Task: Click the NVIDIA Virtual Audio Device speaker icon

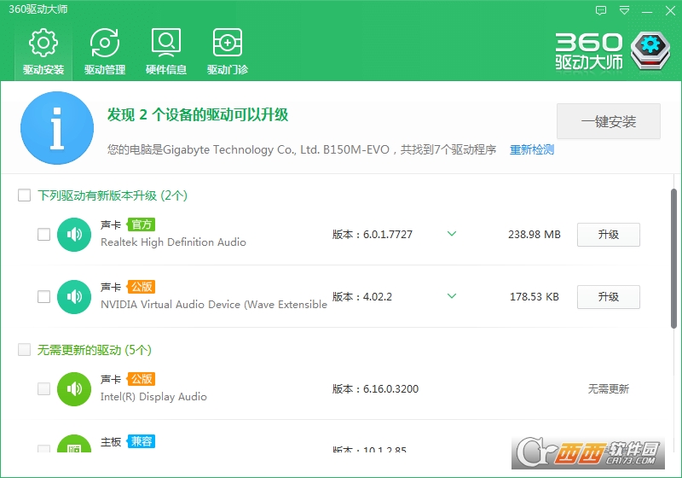Action: tap(74, 297)
